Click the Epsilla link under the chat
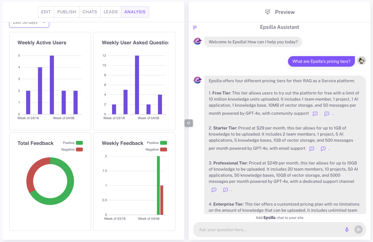The image size is (373, 242). tap(269, 218)
